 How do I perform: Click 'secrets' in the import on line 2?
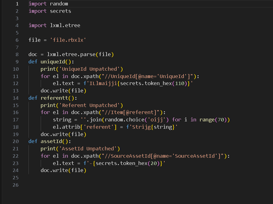coord(61,11)
